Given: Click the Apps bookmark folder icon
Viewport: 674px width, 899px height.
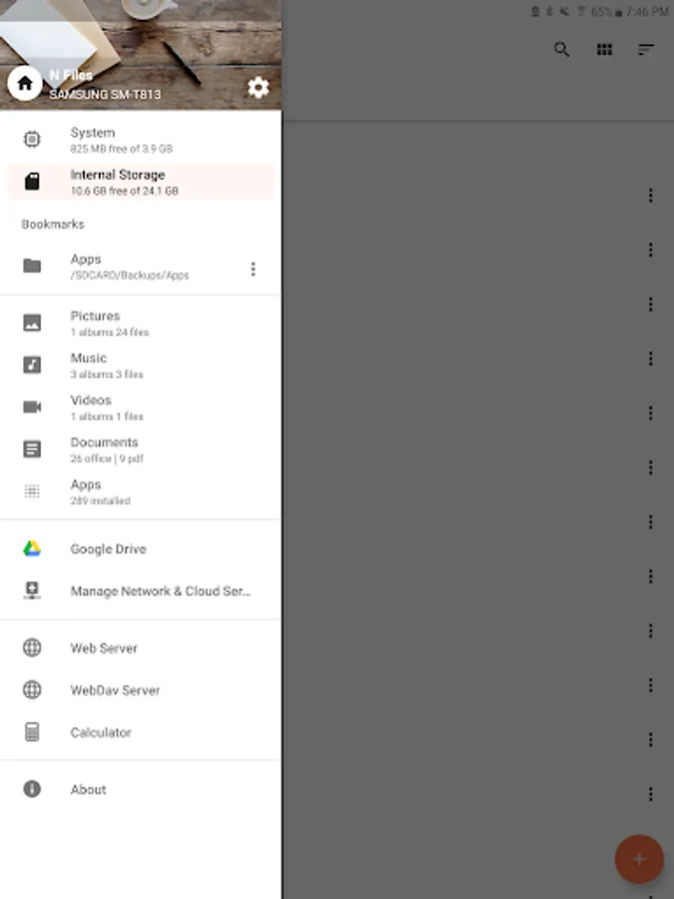Looking at the screenshot, I should (x=32, y=266).
